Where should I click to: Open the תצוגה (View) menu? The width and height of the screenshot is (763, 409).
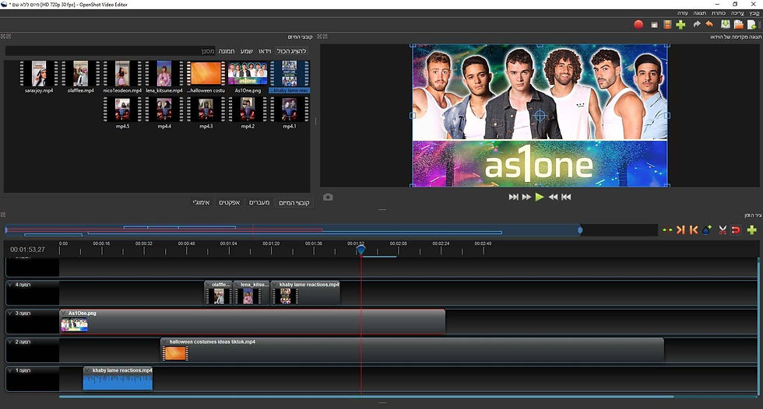tap(700, 13)
